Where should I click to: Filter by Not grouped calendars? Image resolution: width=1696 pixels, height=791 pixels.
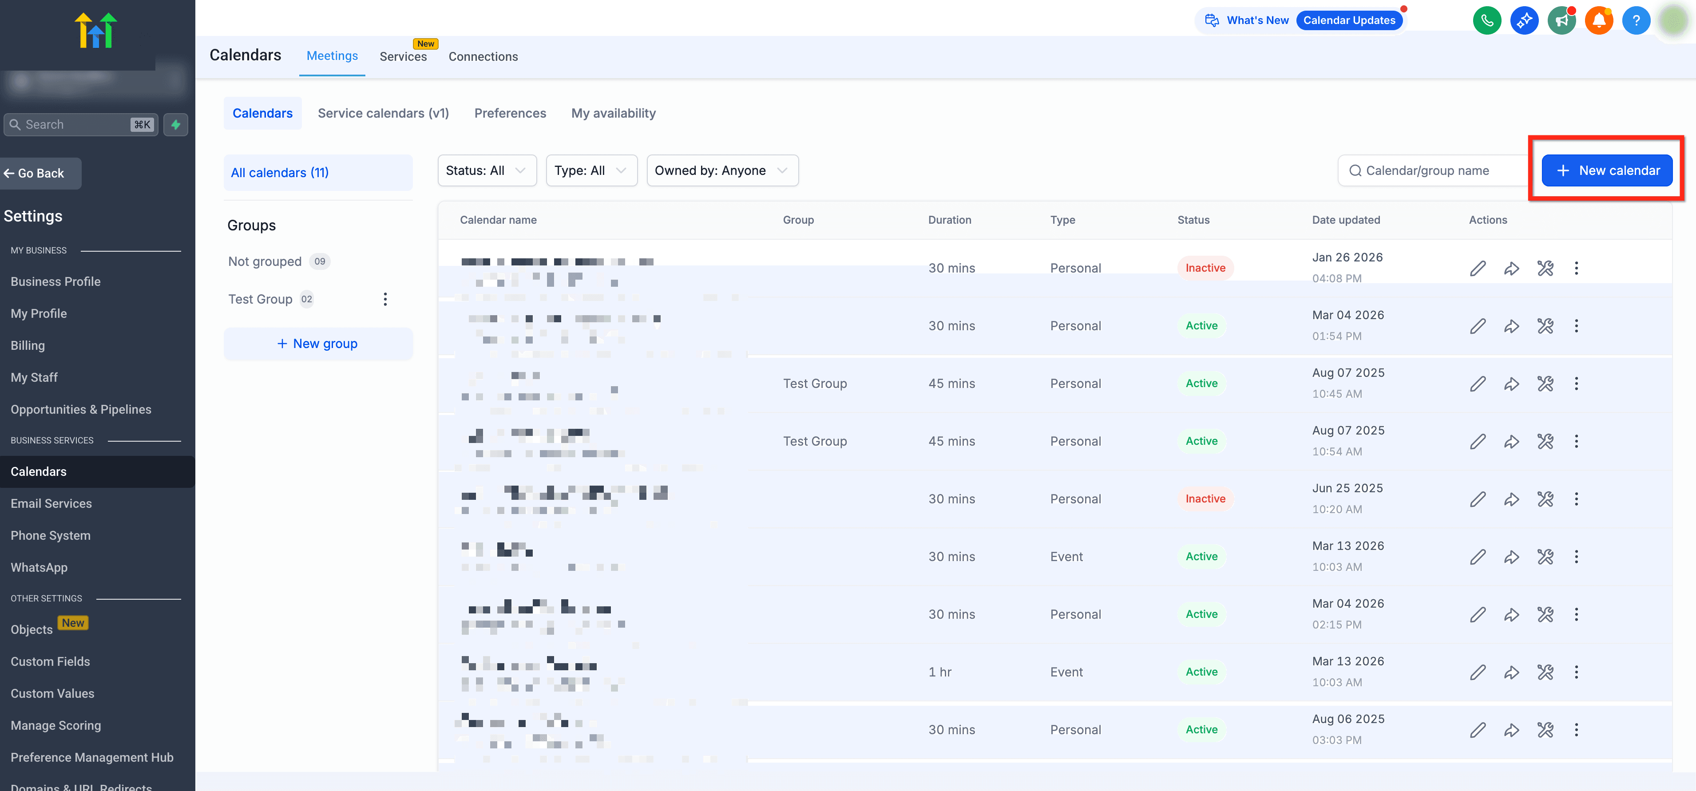[x=278, y=261]
